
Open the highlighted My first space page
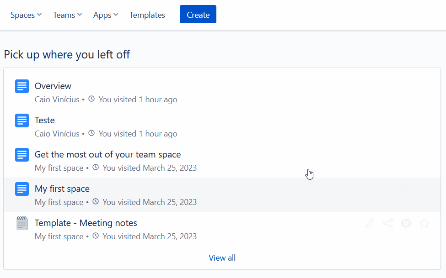click(x=62, y=189)
